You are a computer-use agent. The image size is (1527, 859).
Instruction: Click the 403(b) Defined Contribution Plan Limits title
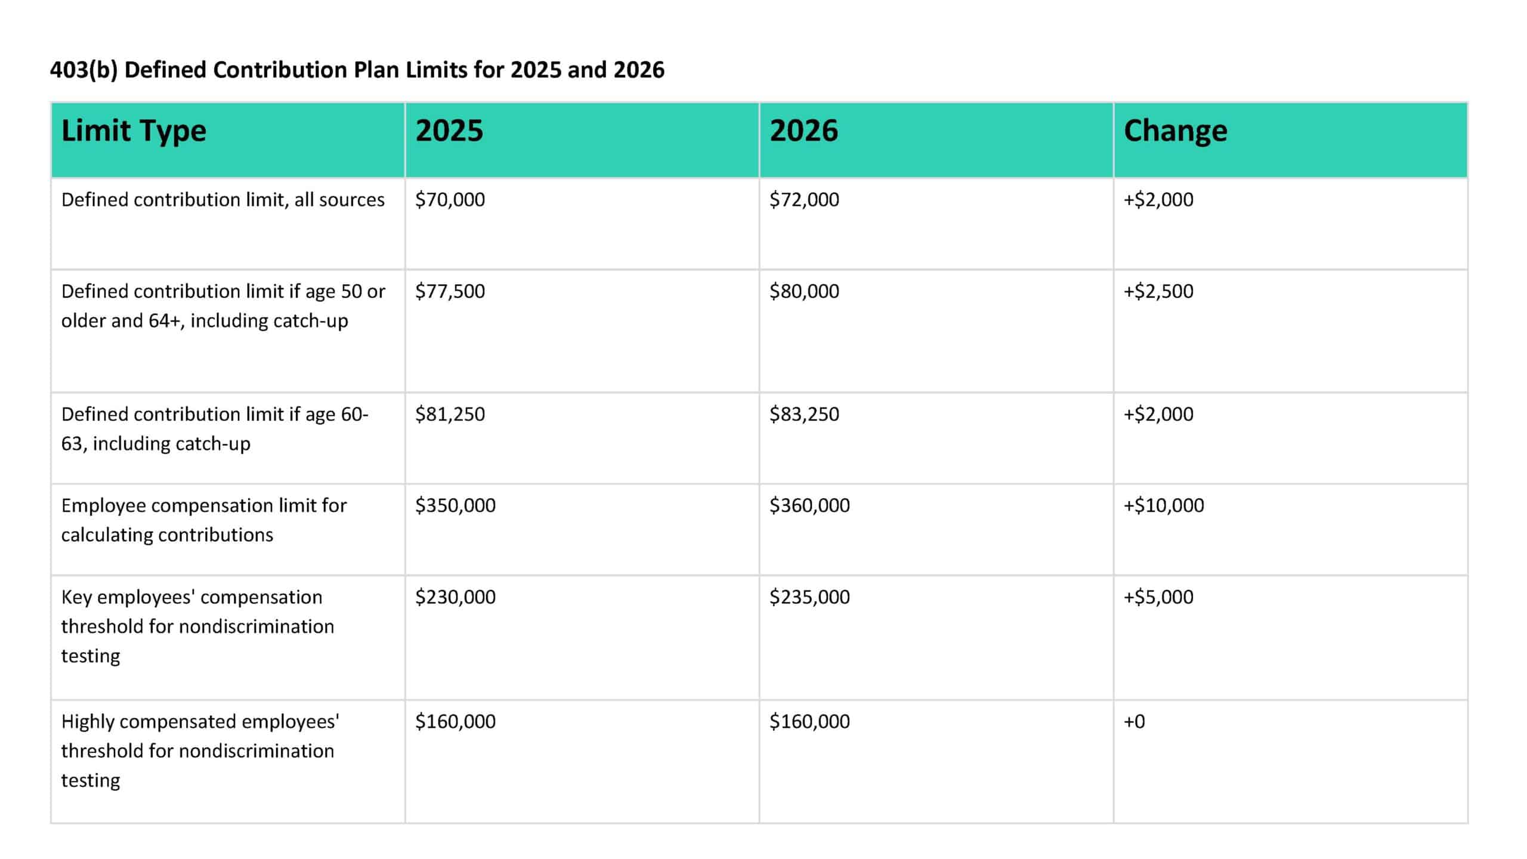(x=357, y=70)
